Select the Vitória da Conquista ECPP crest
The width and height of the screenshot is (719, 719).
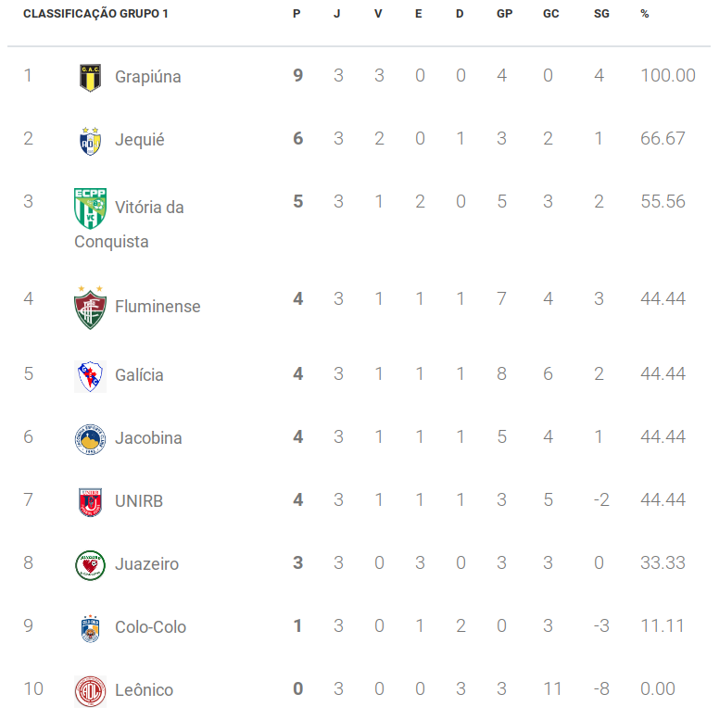pos(90,208)
